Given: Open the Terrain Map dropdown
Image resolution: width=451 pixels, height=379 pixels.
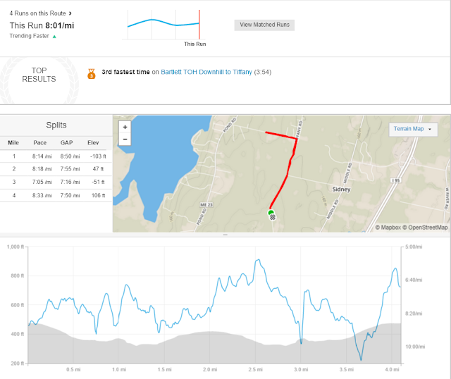Looking at the screenshot, I should [x=413, y=129].
